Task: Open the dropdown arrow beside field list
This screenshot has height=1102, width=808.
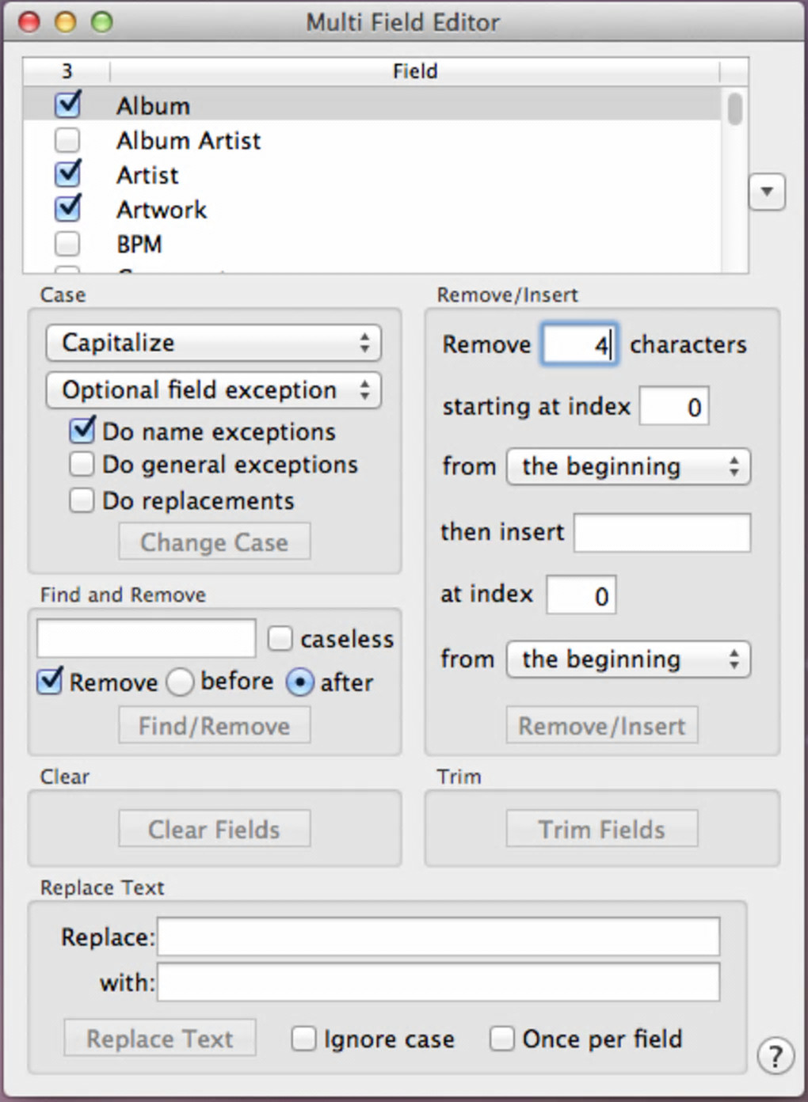Action: (x=766, y=192)
